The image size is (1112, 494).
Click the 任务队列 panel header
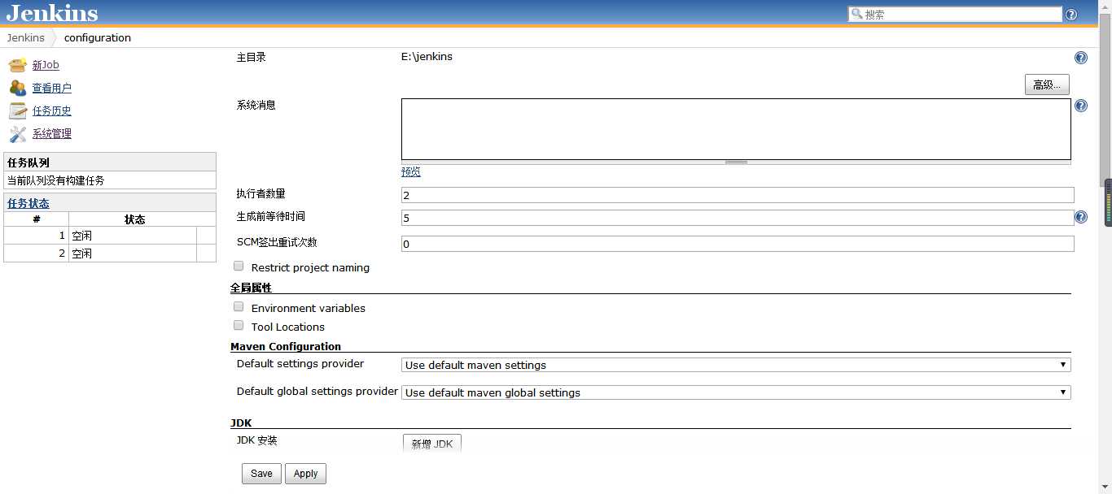[110, 162]
